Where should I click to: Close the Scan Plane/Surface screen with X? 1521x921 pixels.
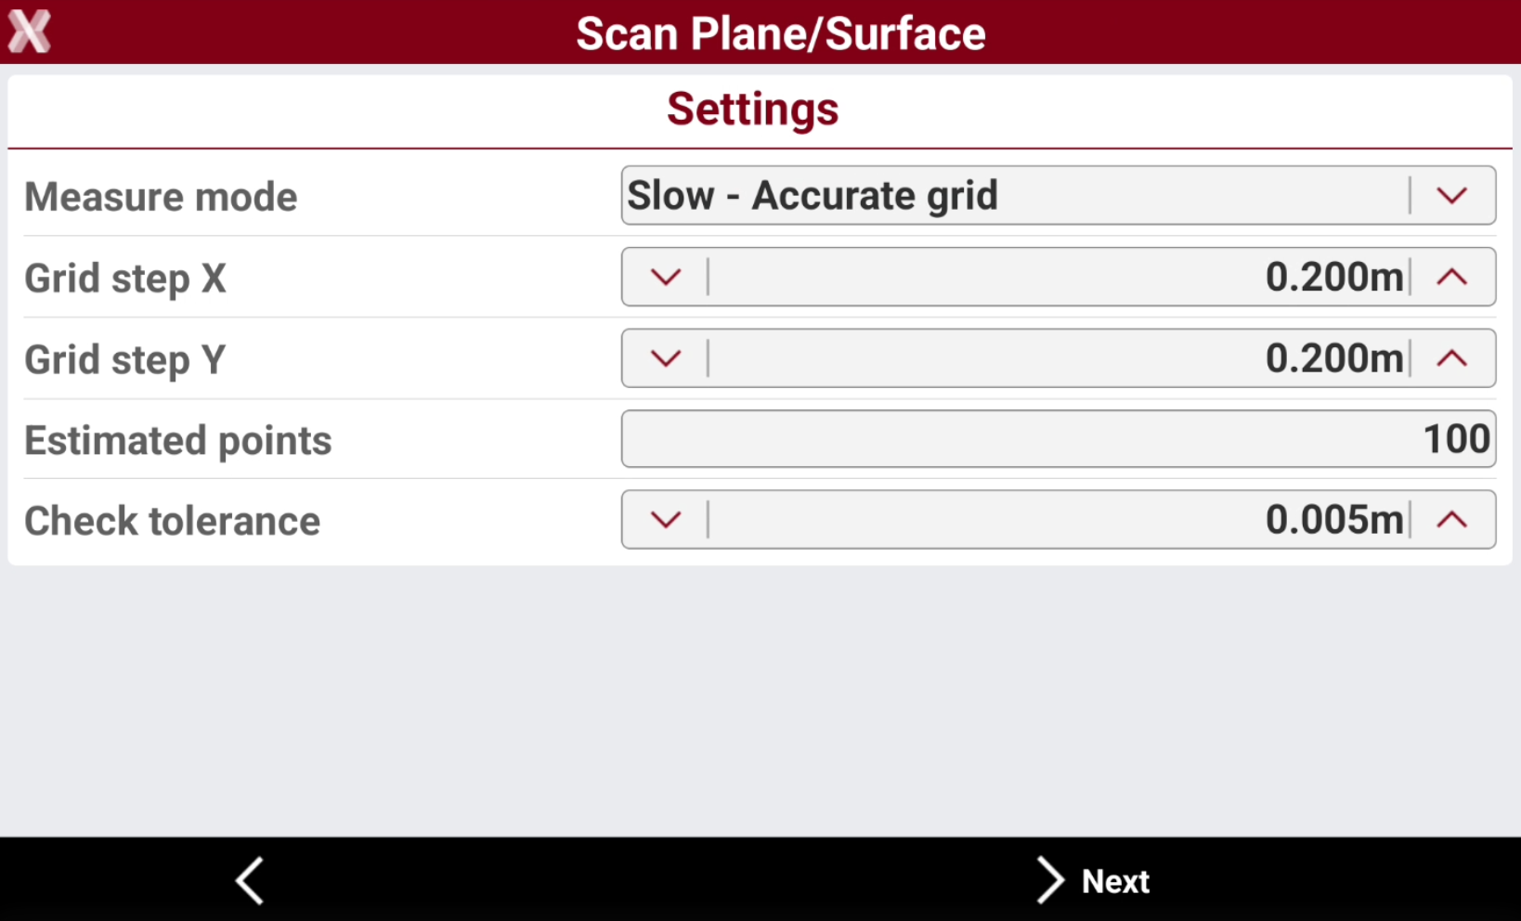(30, 32)
